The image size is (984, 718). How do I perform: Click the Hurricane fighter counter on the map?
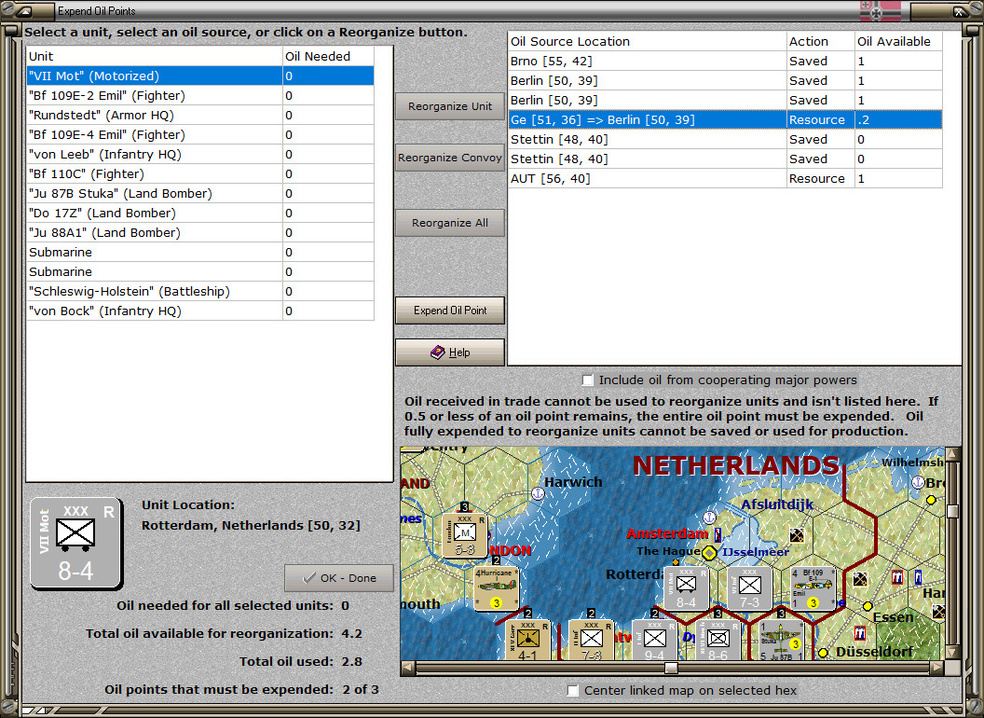[x=496, y=588]
